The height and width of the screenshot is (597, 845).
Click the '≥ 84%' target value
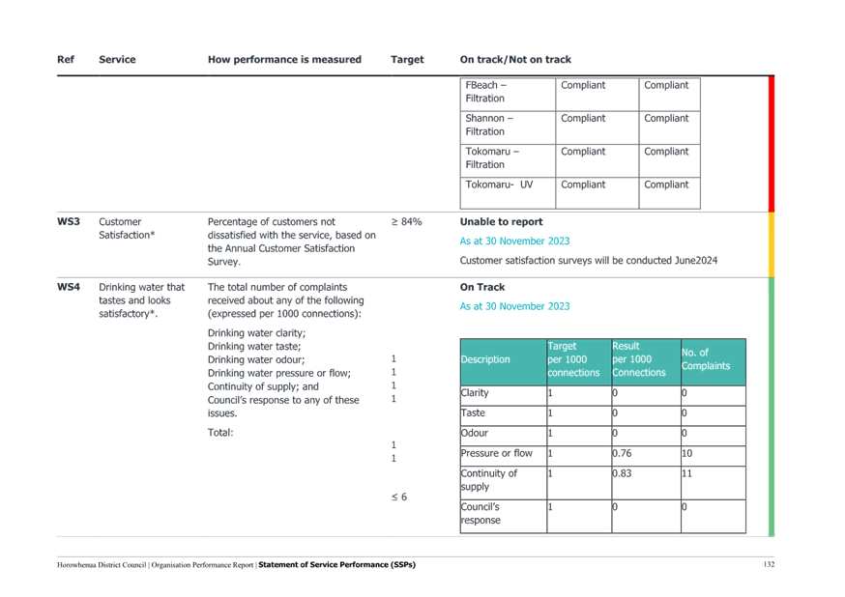click(x=407, y=222)
